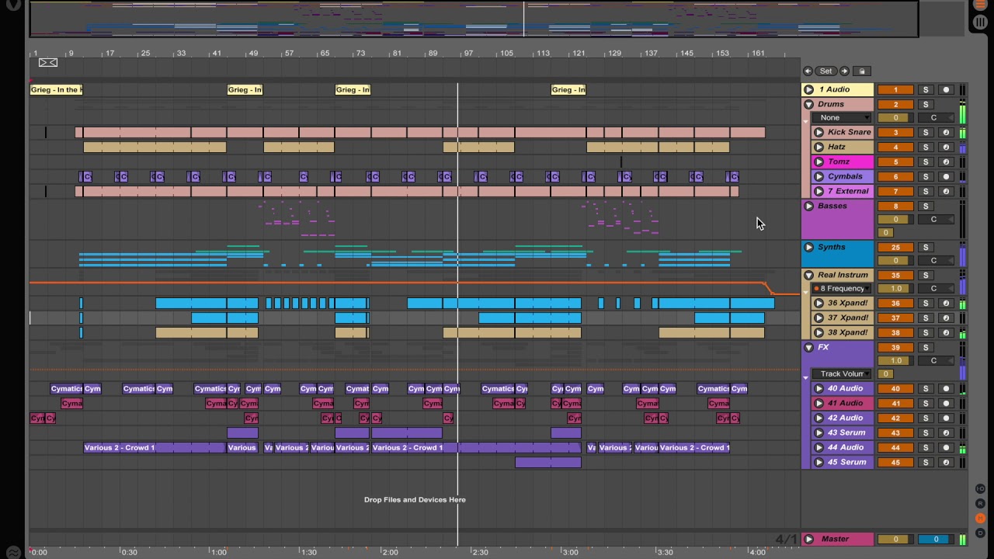
Task: Click the Drop Files and Devices Here area
Action: click(415, 499)
